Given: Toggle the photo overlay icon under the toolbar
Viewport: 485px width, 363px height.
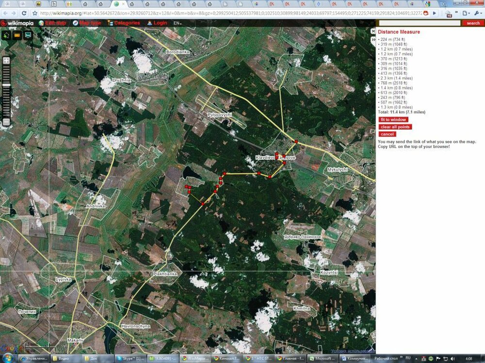Looking at the screenshot, I should (x=16, y=35).
